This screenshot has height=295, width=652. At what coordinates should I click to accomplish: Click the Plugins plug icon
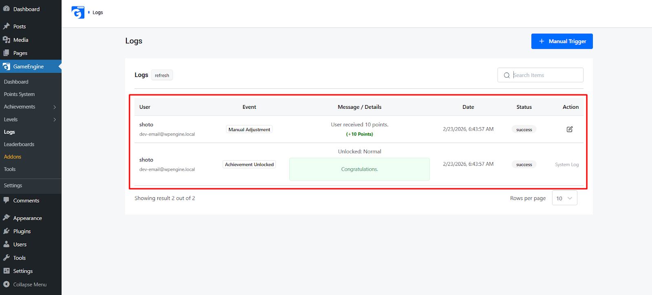tap(7, 231)
